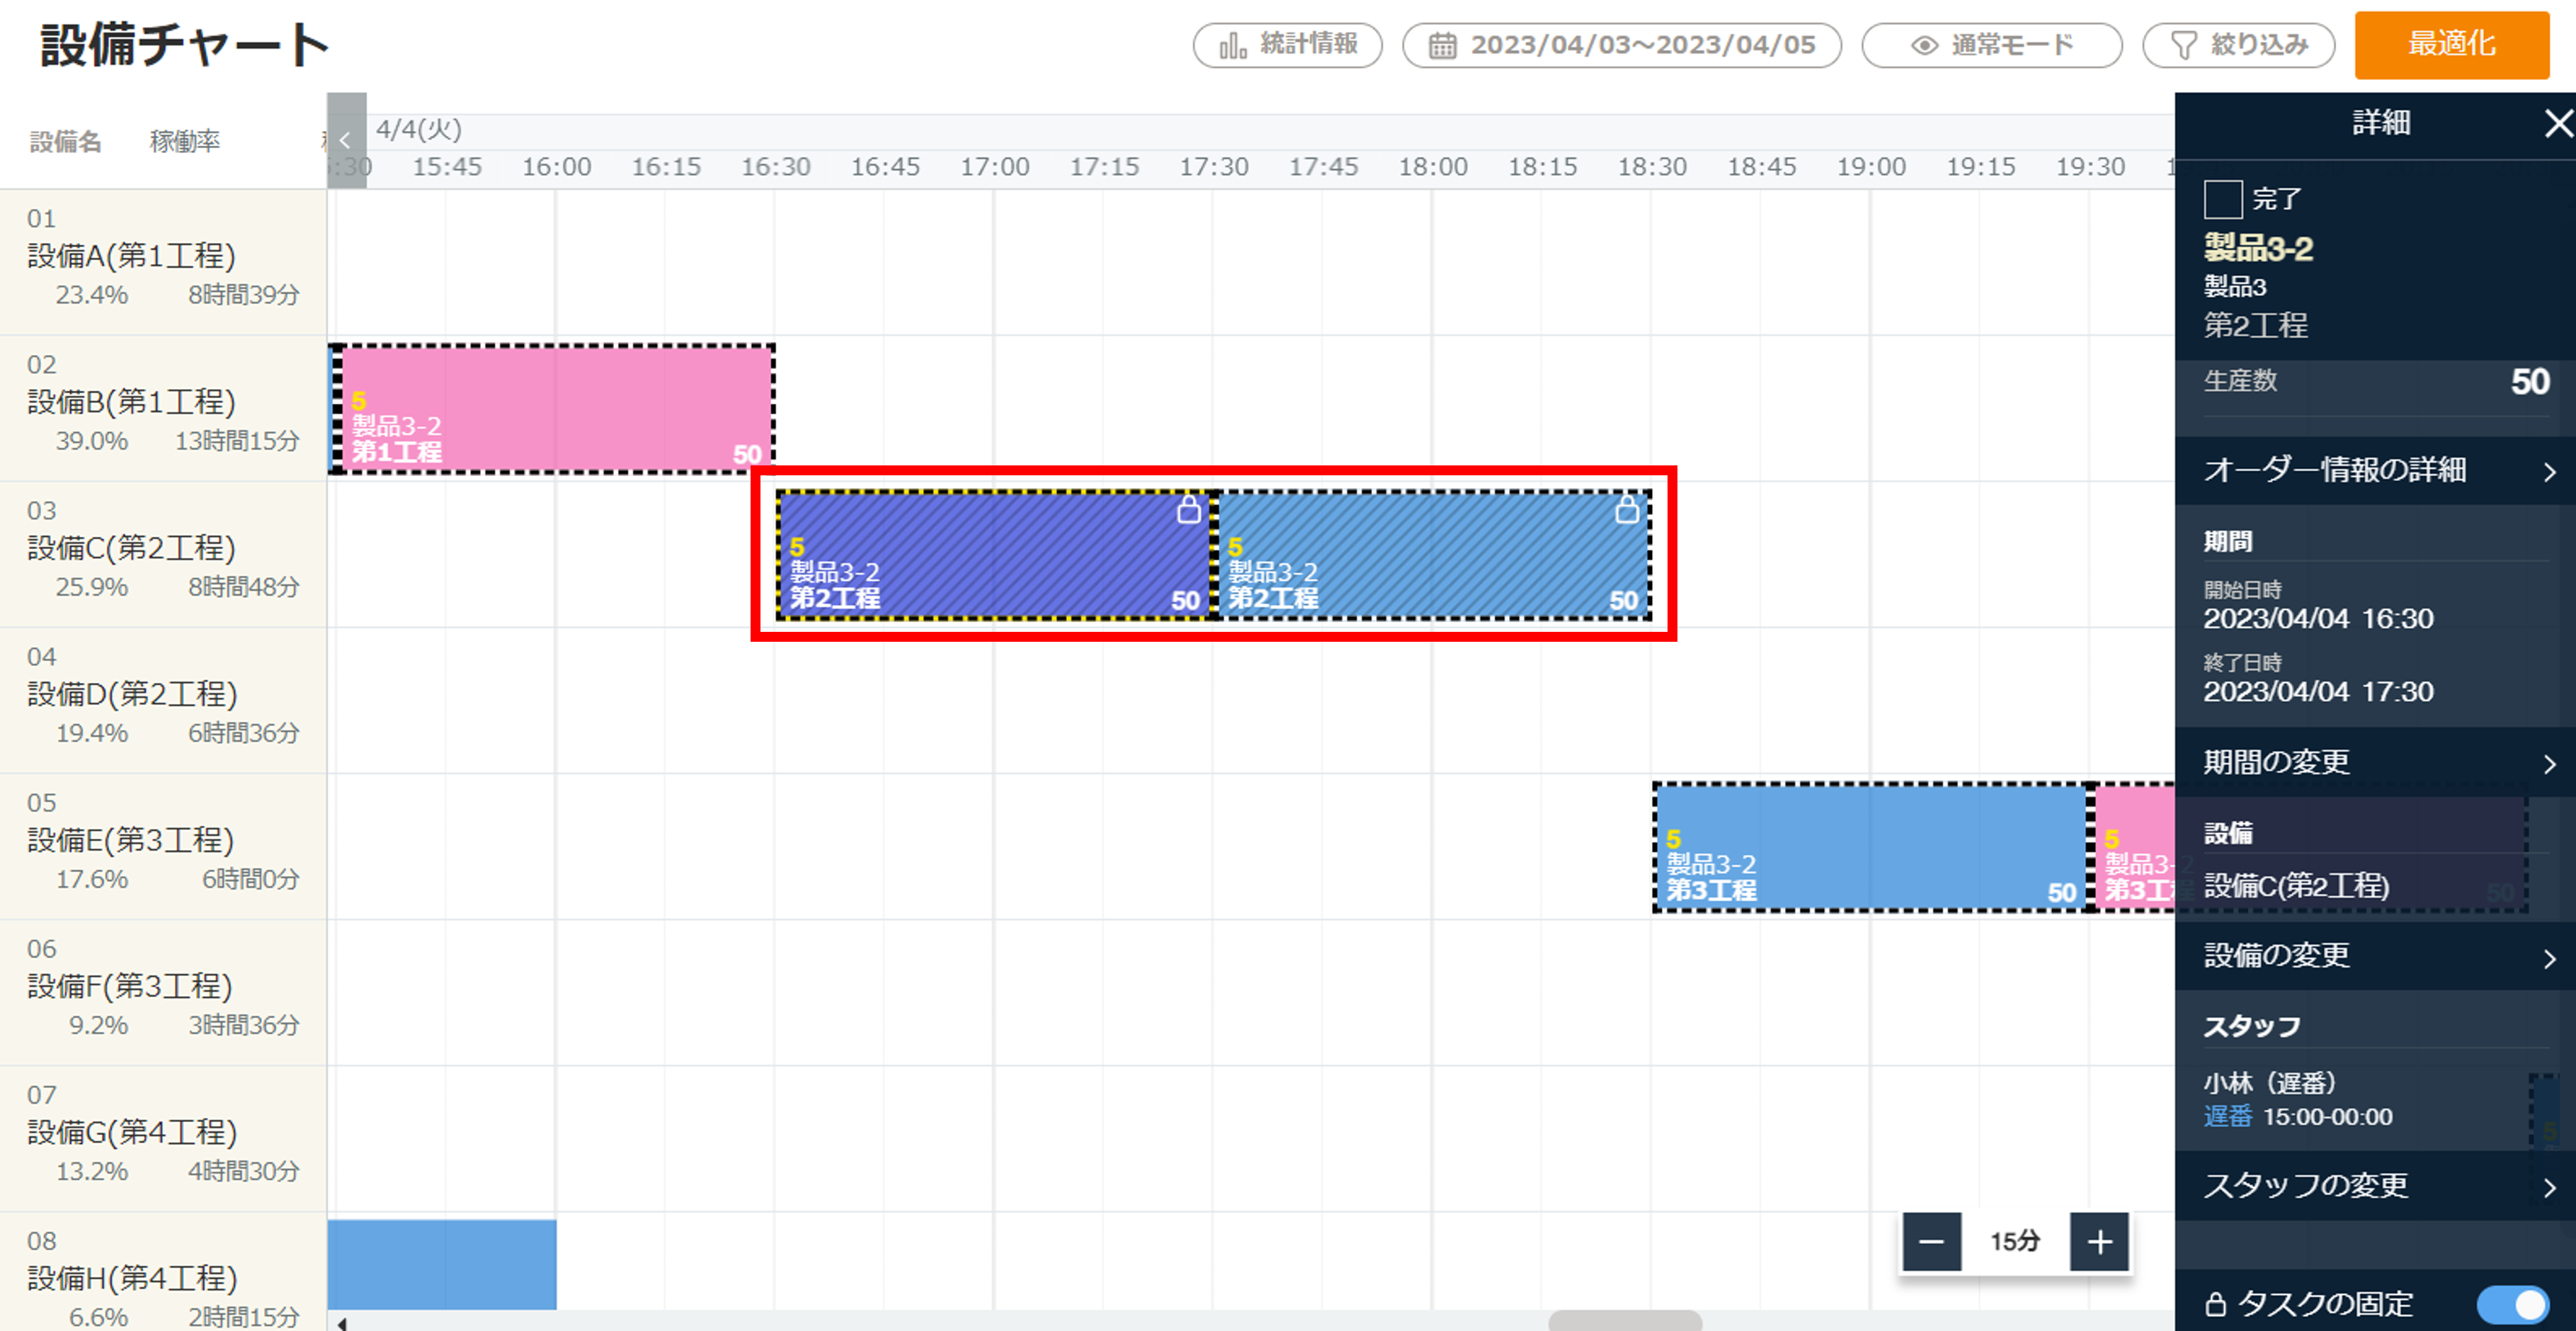Decrease the timeline zoom with minus button

1931,1242
